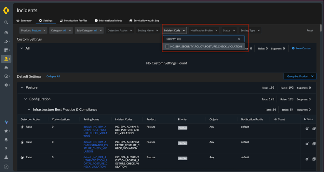Image resolution: width=325 pixels, height=172 pixels.
Task: Click the New Custom button
Action: pyautogui.click(x=301, y=48)
